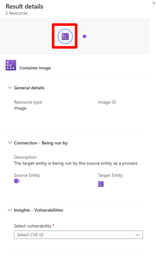Collapse Insights - Vulnerabilities section
156x261 pixels.
coord(10,210)
